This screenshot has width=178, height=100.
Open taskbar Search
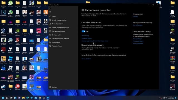(x=7, y=98)
